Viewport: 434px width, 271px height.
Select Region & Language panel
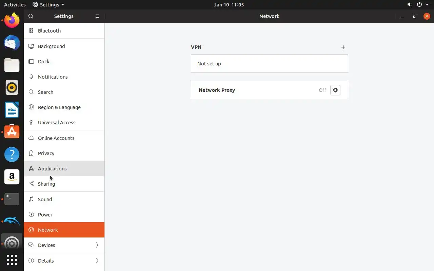[64, 107]
